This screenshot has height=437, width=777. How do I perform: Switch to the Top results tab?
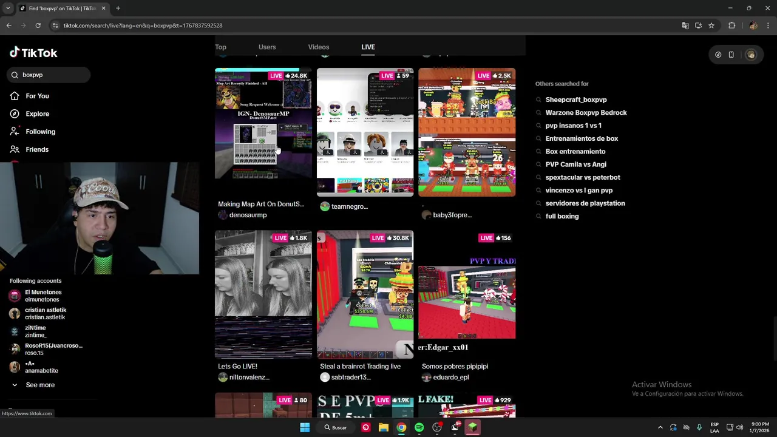click(220, 47)
